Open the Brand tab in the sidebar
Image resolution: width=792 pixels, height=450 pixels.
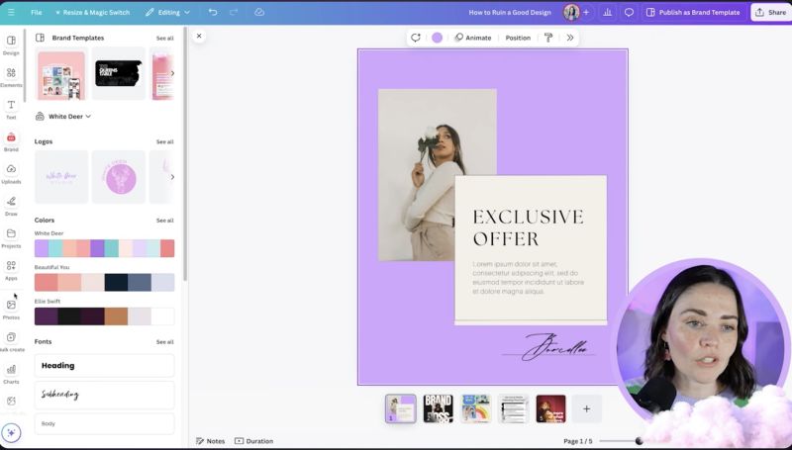click(x=11, y=141)
